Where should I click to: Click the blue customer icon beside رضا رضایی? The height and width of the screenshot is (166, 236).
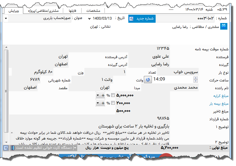(x=223, y=26)
